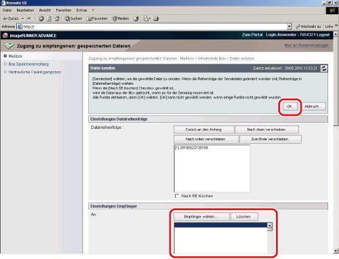Click the Suchen search toolbar icon
The height and width of the screenshot is (259, 339).
pos(73,18)
